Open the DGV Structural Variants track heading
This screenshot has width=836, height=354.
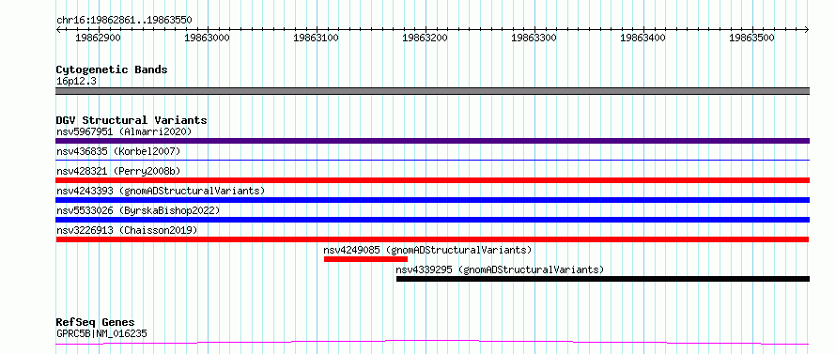(x=132, y=120)
